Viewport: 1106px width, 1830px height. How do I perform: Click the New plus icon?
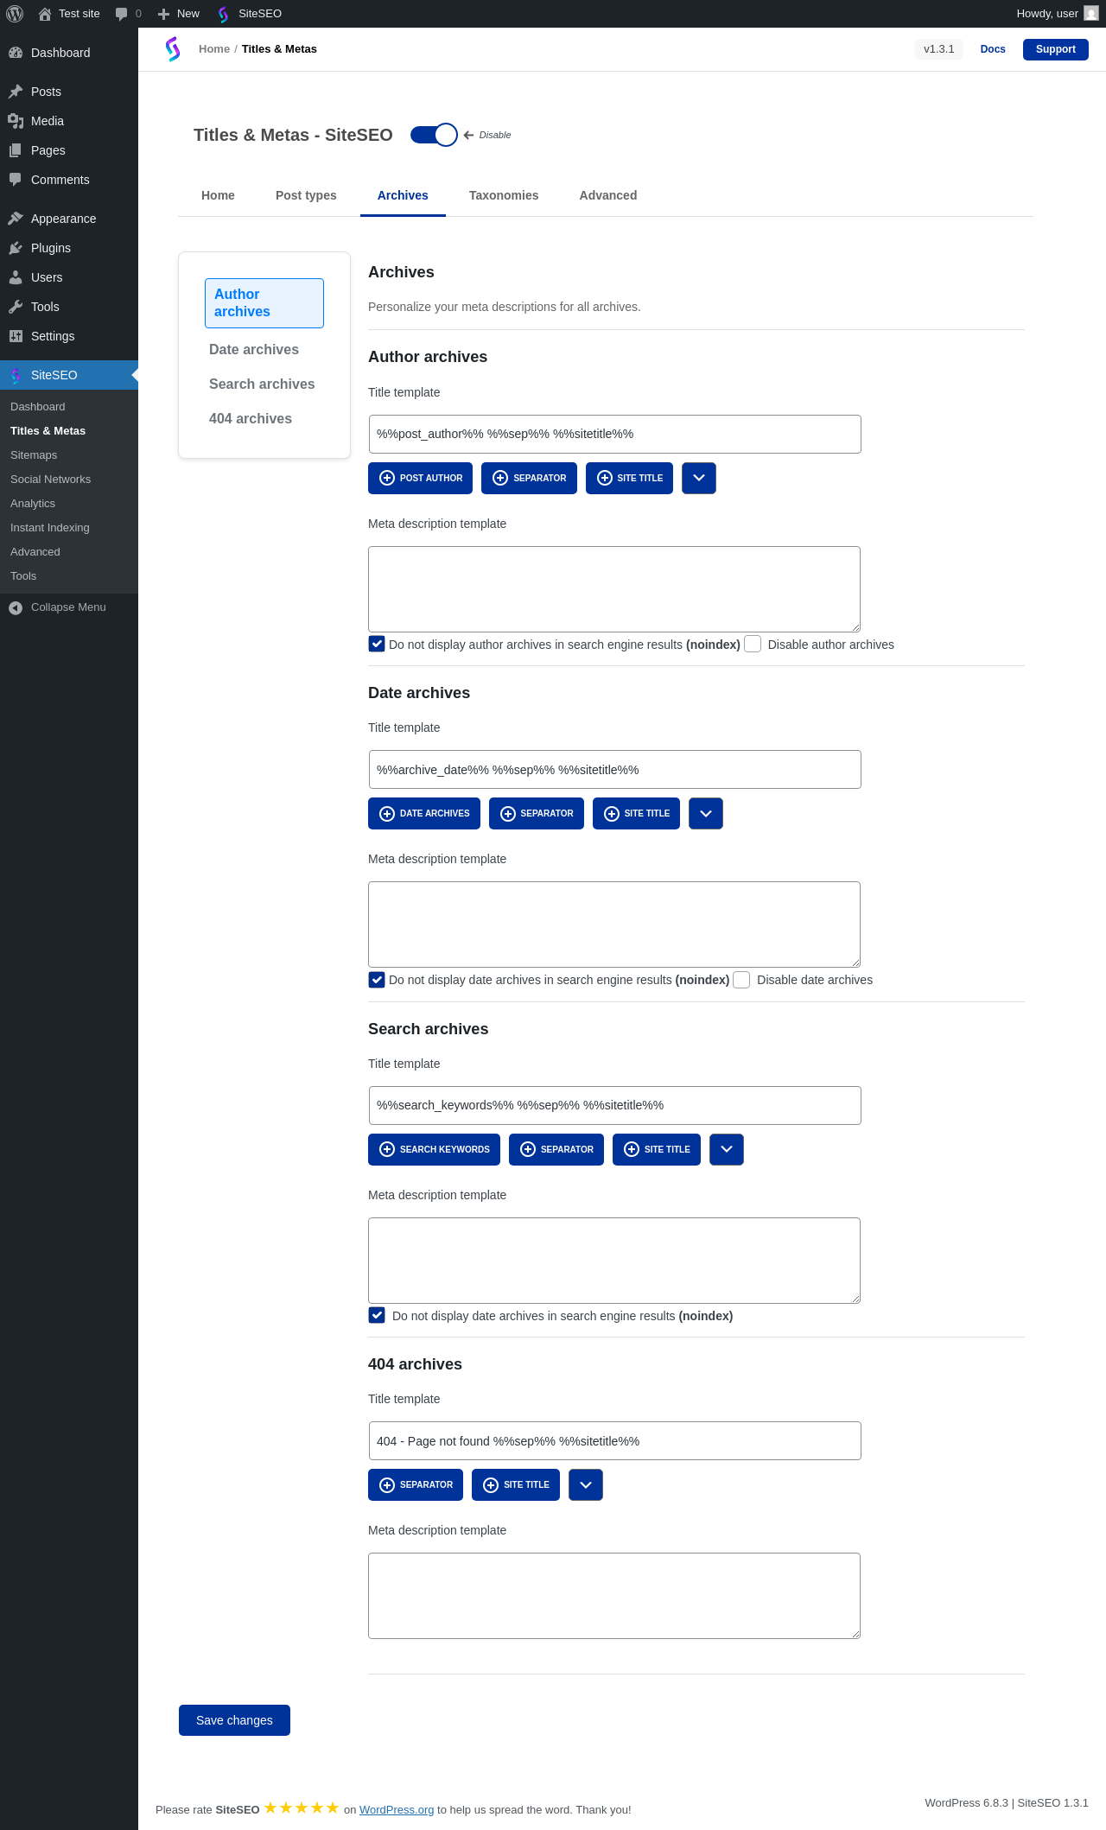(163, 14)
